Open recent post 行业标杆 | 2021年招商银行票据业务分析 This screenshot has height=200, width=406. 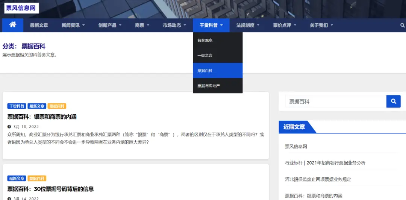[x=325, y=163]
